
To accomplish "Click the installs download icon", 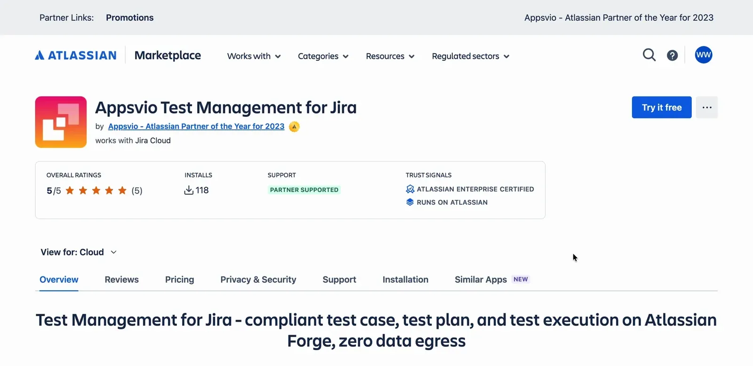I will pos(189,190).
